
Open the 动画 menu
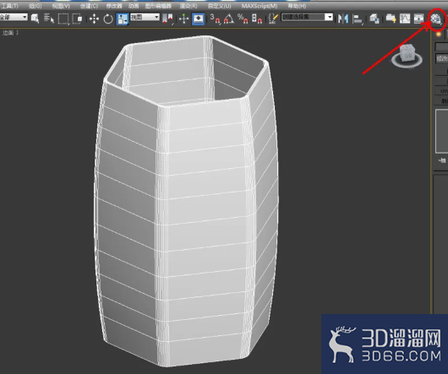click(x=134, y=6)
